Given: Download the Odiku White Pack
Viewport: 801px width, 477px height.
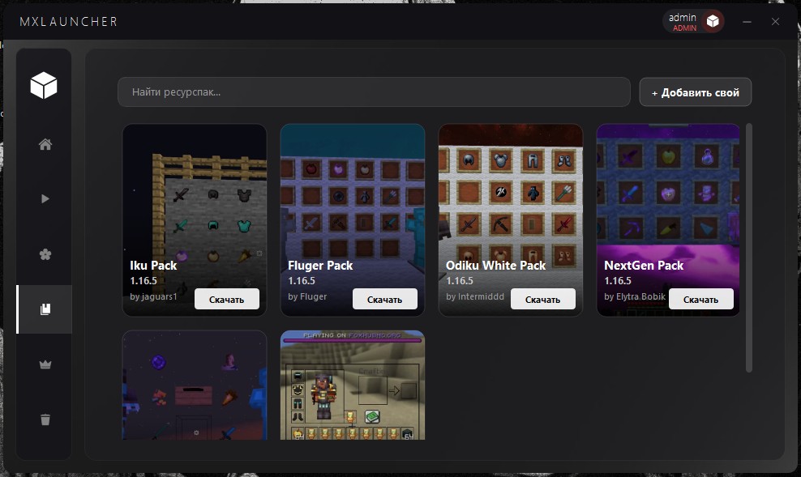Looking at the screenshot, I should click(542, 300).
